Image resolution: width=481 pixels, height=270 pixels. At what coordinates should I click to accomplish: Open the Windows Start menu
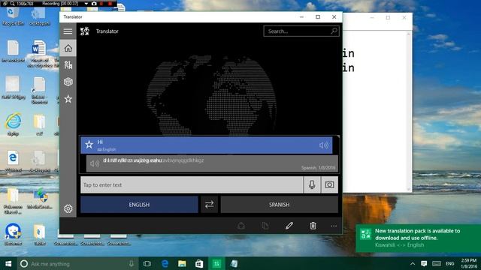(8, 263)
